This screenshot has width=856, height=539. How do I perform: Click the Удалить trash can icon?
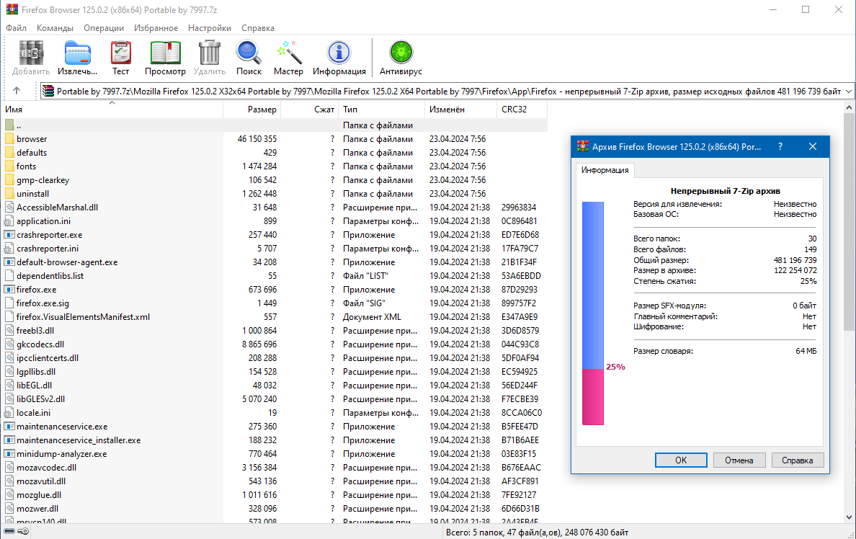click(209, 53)
